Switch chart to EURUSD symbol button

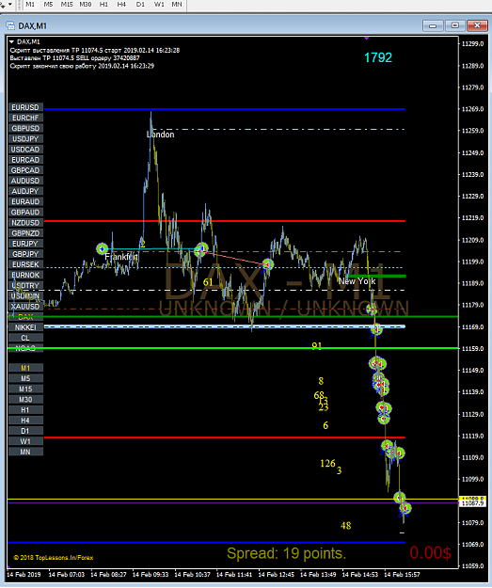click(x=25, y=107)
